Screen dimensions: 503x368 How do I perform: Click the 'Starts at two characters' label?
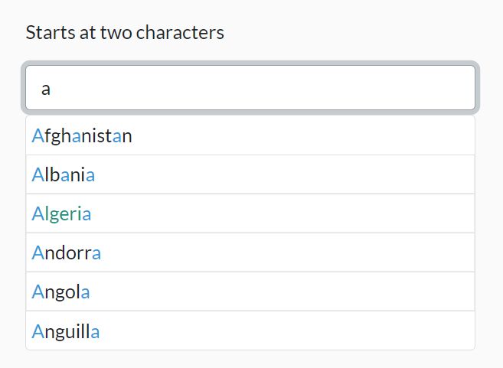125,33
